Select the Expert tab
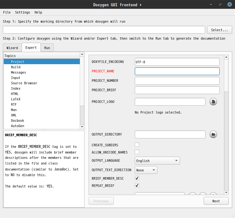Image resolution: width=235 pixels, height=218 pixels. pyautogui.click(x=31, y=48)
